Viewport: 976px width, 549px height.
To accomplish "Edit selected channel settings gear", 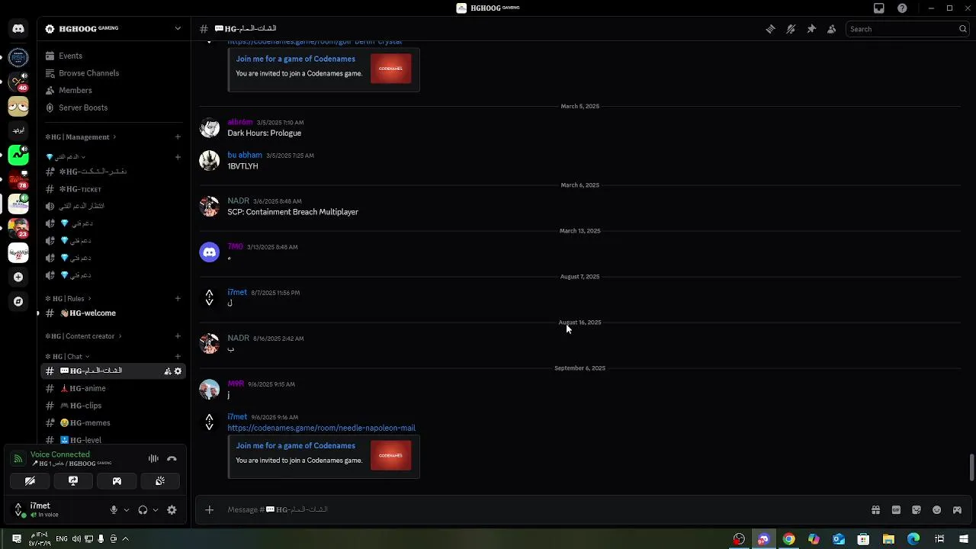I will tap(178, 371).
